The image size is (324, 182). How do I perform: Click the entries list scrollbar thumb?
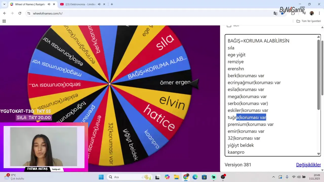pyautogui.click(x=318, y=75)
